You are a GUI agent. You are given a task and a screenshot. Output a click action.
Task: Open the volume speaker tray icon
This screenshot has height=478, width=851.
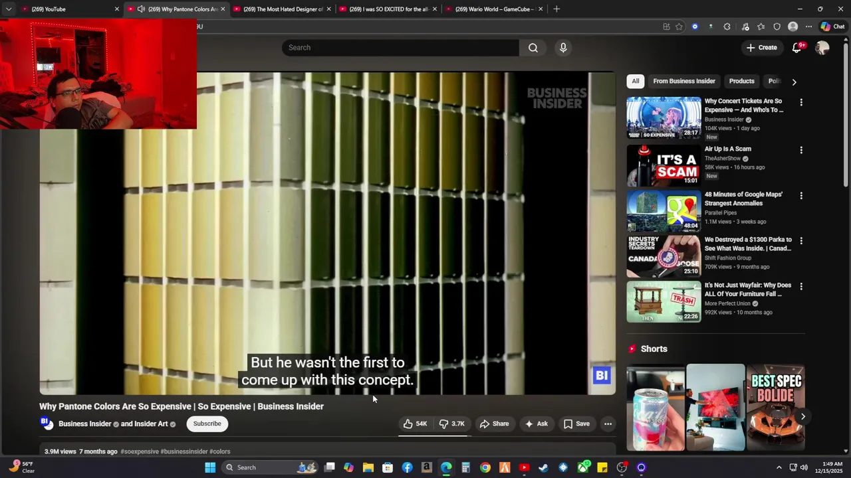coord(804,467)
